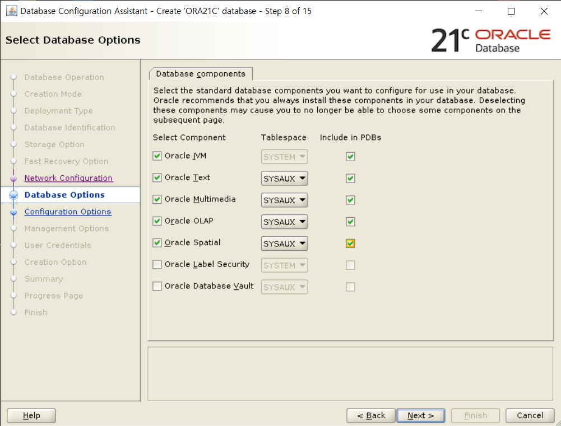Click the Creation Option step
Screen dimensions: 561x426
[x=55, y=262]
